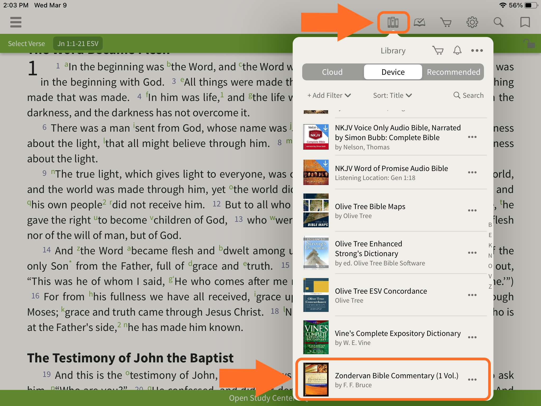Open more options for Zondervan Bible Commentary
541x406 pixels.
click(472, 380)
